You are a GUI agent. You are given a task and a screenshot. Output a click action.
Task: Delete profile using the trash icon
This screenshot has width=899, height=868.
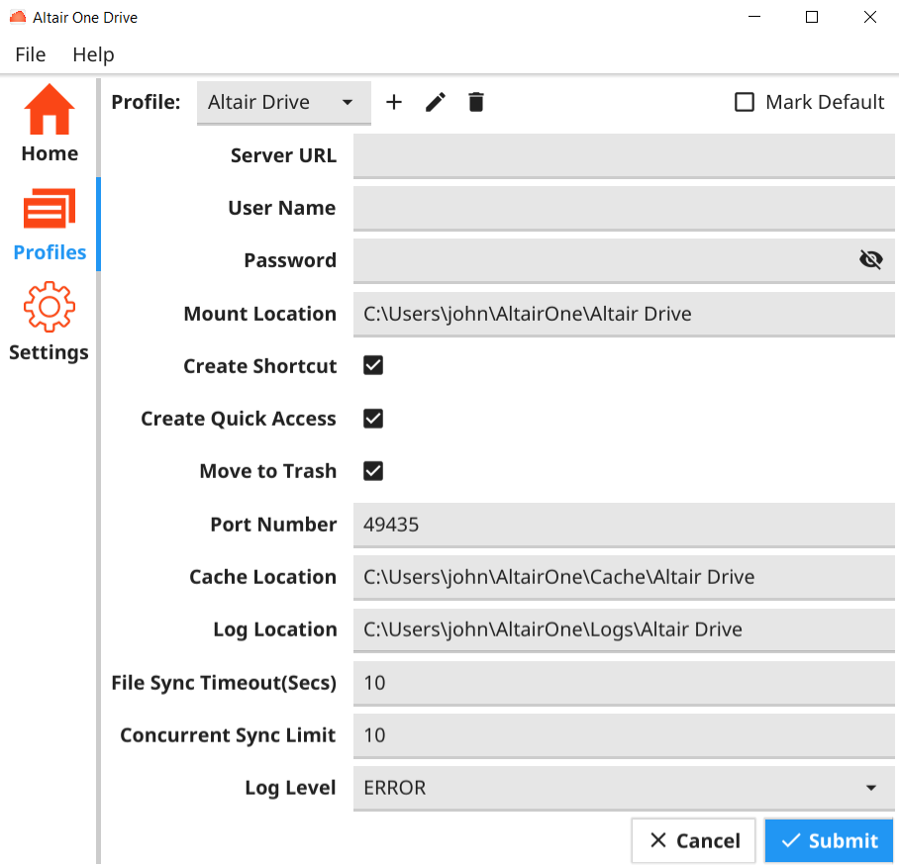(476, 102)
